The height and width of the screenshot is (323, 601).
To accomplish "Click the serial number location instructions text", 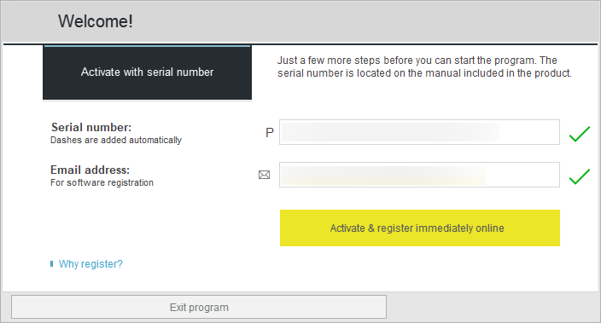I will click(424, 66).
